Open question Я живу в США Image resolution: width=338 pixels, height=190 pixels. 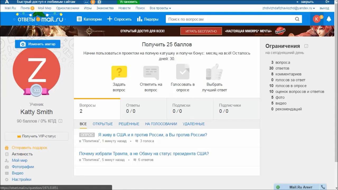pos(153,135)
